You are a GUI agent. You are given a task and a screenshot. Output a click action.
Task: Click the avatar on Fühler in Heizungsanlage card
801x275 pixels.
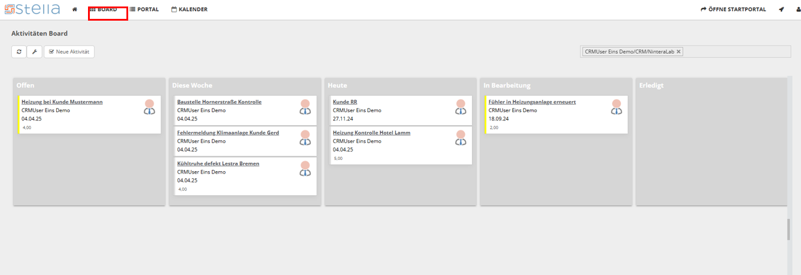[x=616, y=107]
